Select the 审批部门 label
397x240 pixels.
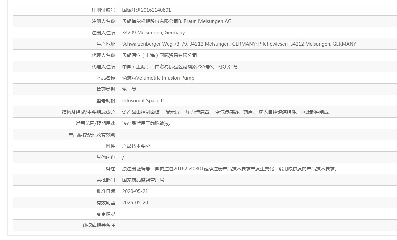(106, 180)
